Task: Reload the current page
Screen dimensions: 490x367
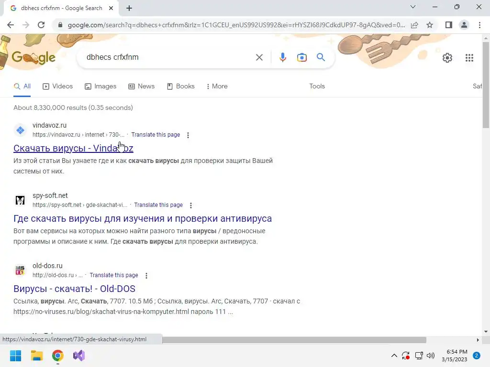Action: pyautogui.click(x=41, y=25)
